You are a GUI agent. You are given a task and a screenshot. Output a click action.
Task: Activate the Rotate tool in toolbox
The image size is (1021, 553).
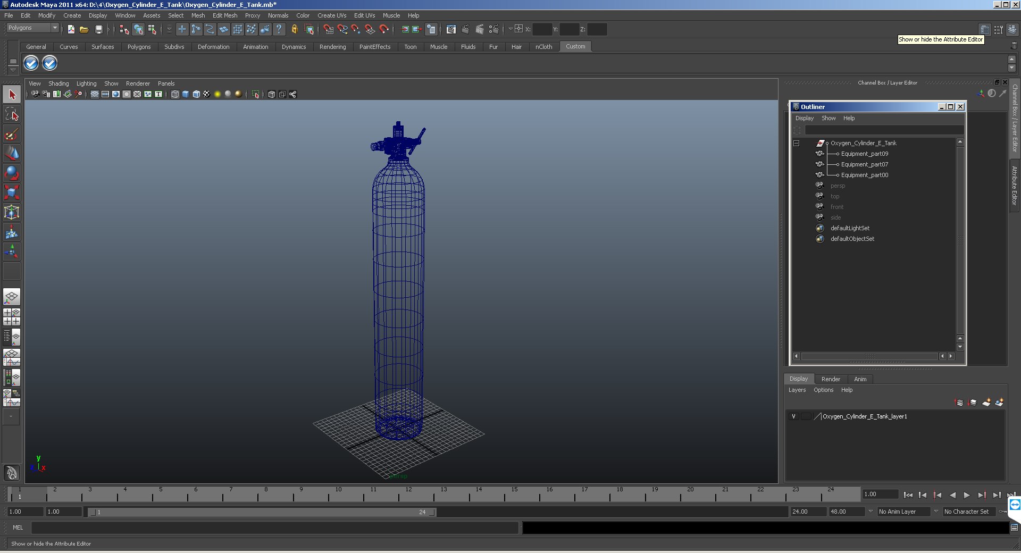coord(12,173)
